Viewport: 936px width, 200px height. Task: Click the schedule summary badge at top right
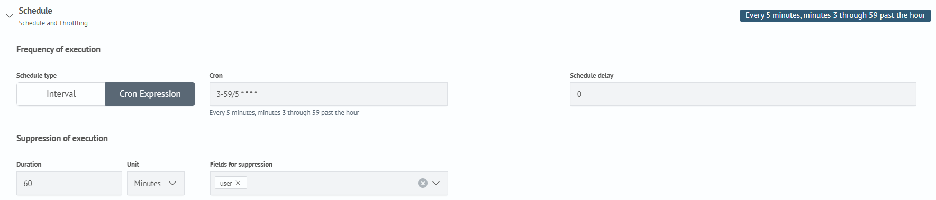[x=835, y=15]
